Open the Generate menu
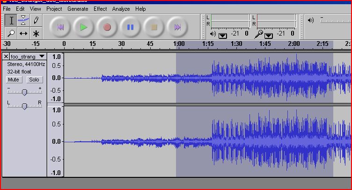 click(x=77, y=9)
